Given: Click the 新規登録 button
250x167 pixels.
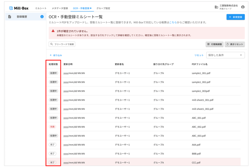Looking at the screenshot, I should (235, 17).
